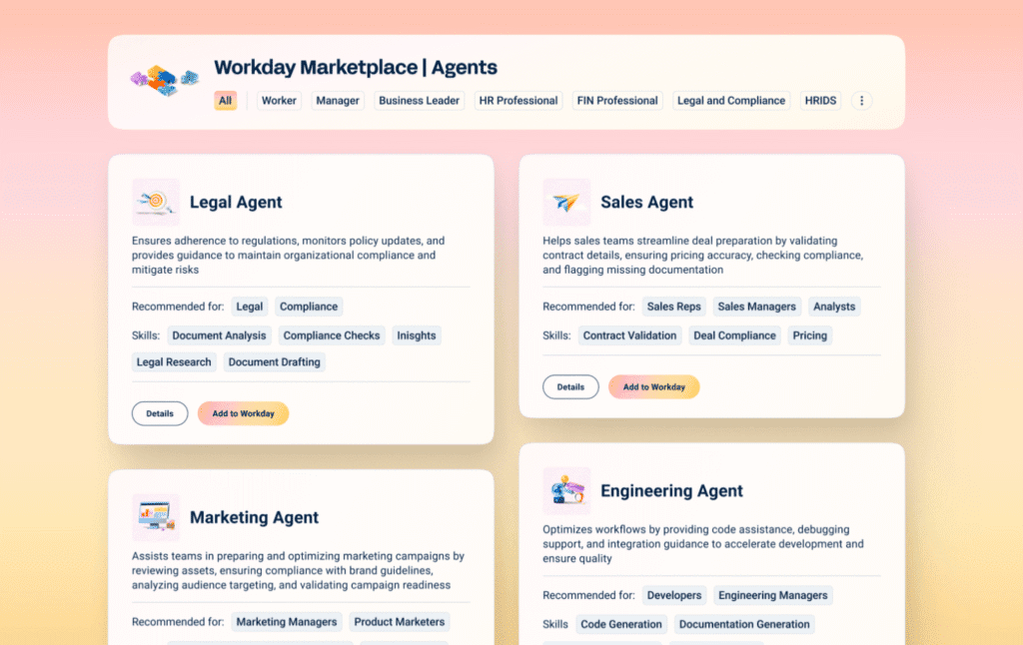Click the Code Generation skill tag
This screenshot has height=645, width=1023.
pyautogui.click(x=621, y=624)
